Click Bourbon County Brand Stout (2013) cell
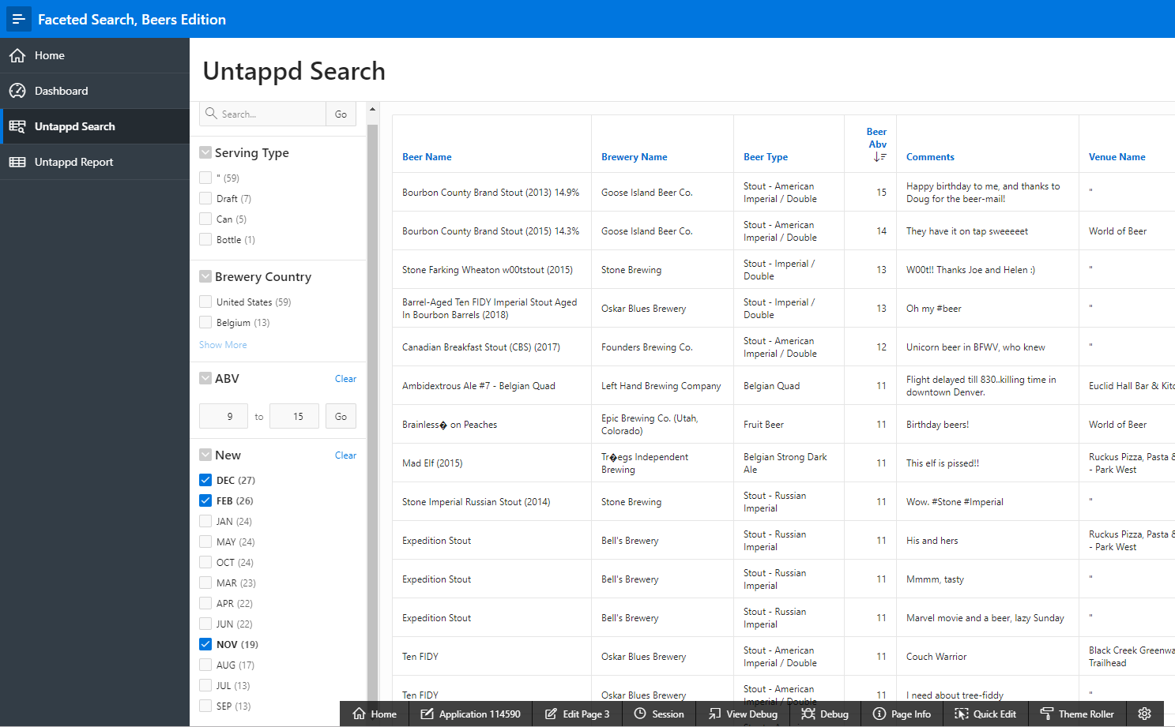The height and width of the screenshot is (727, 1175). [x=491, y=193]
